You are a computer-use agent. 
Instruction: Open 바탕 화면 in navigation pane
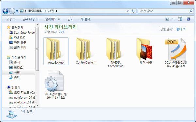[18, 43]
